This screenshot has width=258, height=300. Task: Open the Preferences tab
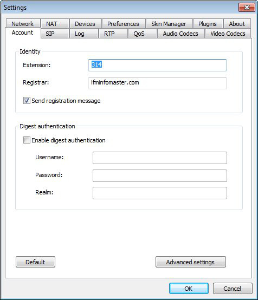coord(124,24)
